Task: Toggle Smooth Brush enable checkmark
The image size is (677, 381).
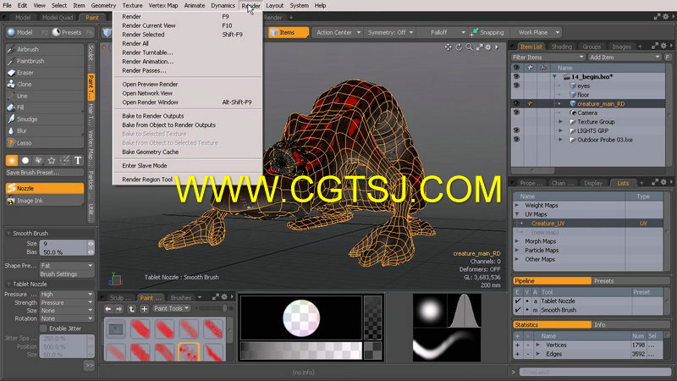Action: point(517,310)
